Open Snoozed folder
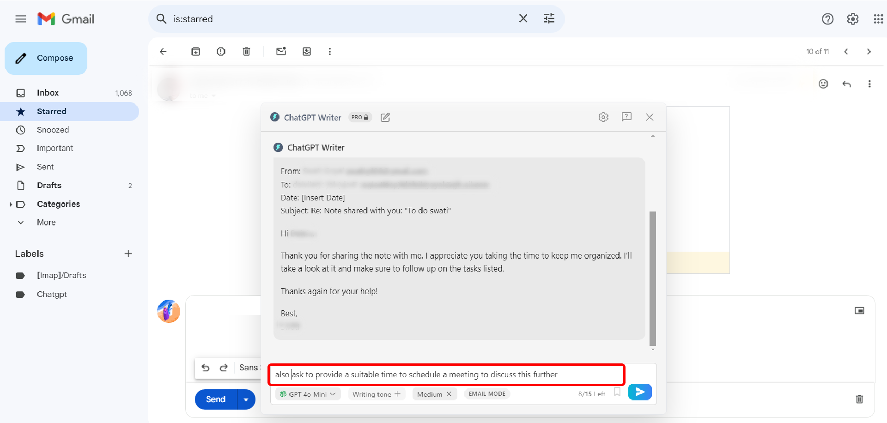887x423 pixels. [69, 130]
